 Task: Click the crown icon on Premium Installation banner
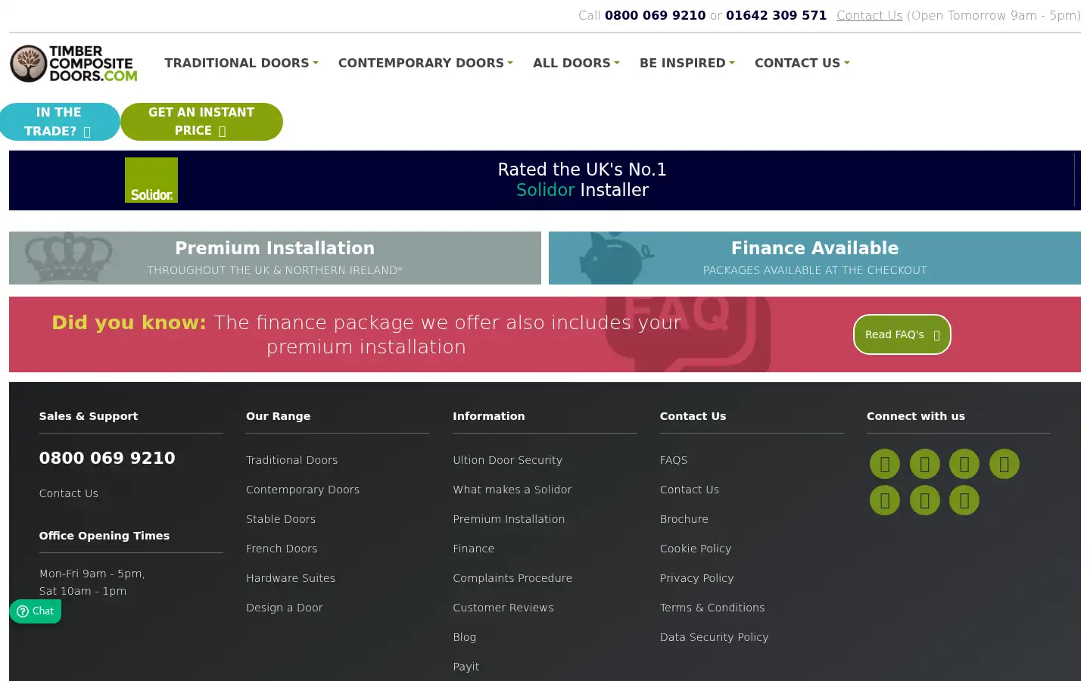69,258
